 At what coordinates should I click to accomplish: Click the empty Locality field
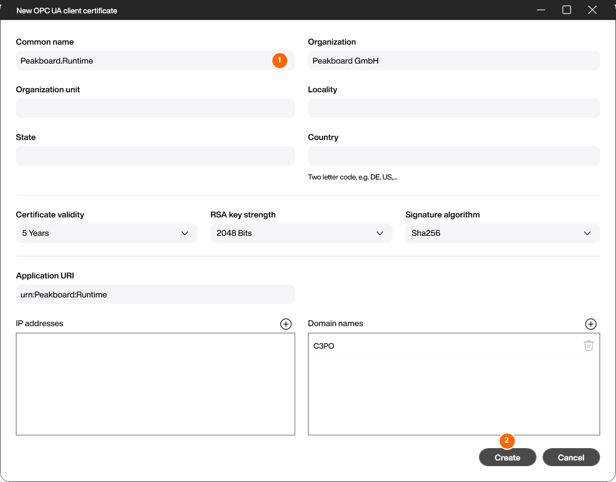pos(454,108)
